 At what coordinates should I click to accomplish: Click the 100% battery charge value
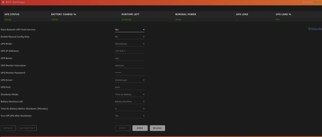[x=54, y=20]
